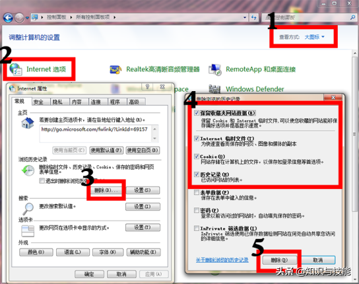Viewport: 359px width, 284px height.
Task: Enable InPrivate 筛选数据 checkbox
Action: pyautogui.click(x=197, y=229)
